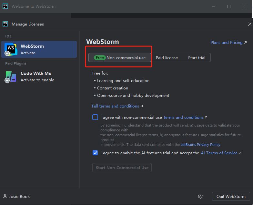Minimize the Welcome to WebStorm window
This screenshot has width=253, height=205.
(x=214, y=6)
